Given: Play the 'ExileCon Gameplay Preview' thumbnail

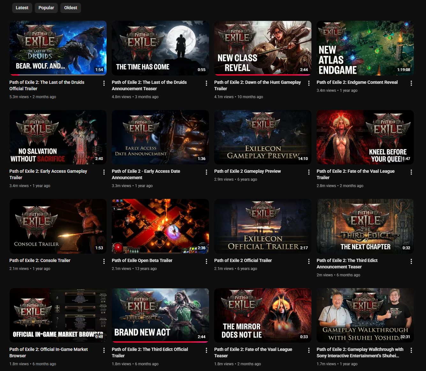Looking at the screenshot, I should click(263, 137).
